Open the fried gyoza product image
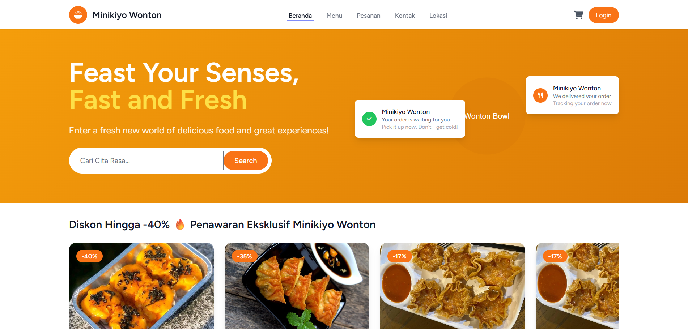688x329 pixels. 297,286
